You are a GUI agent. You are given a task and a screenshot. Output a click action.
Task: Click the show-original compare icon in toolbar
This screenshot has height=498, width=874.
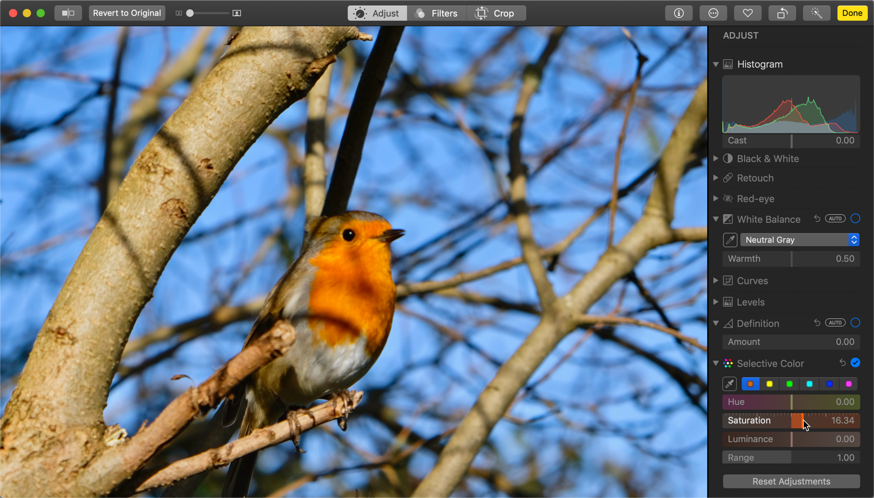coord(68,13)
